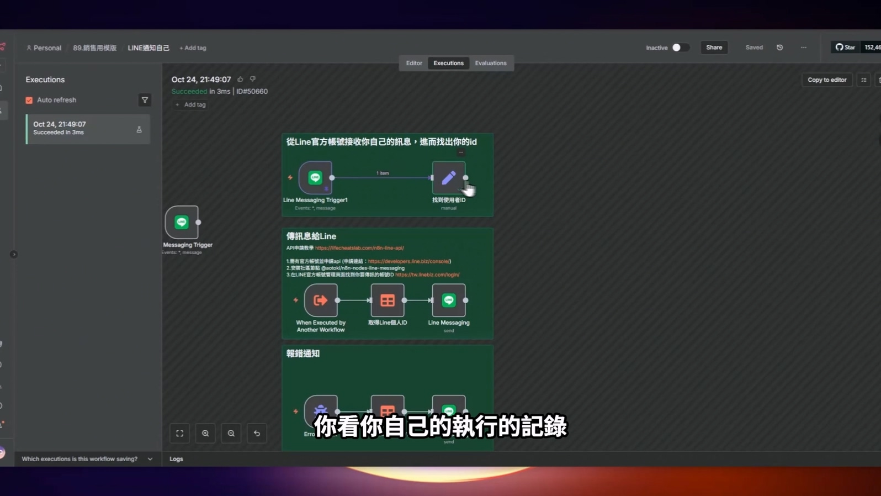
Task: Zoom out on the canvas
Action: (231, 434)
